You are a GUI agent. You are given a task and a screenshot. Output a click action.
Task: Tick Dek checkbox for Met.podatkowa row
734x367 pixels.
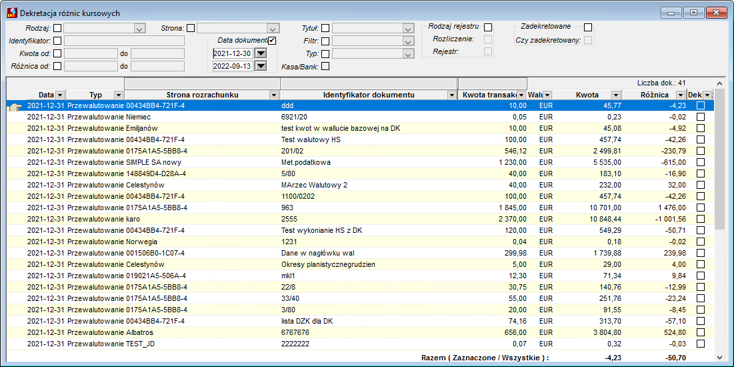700,162
